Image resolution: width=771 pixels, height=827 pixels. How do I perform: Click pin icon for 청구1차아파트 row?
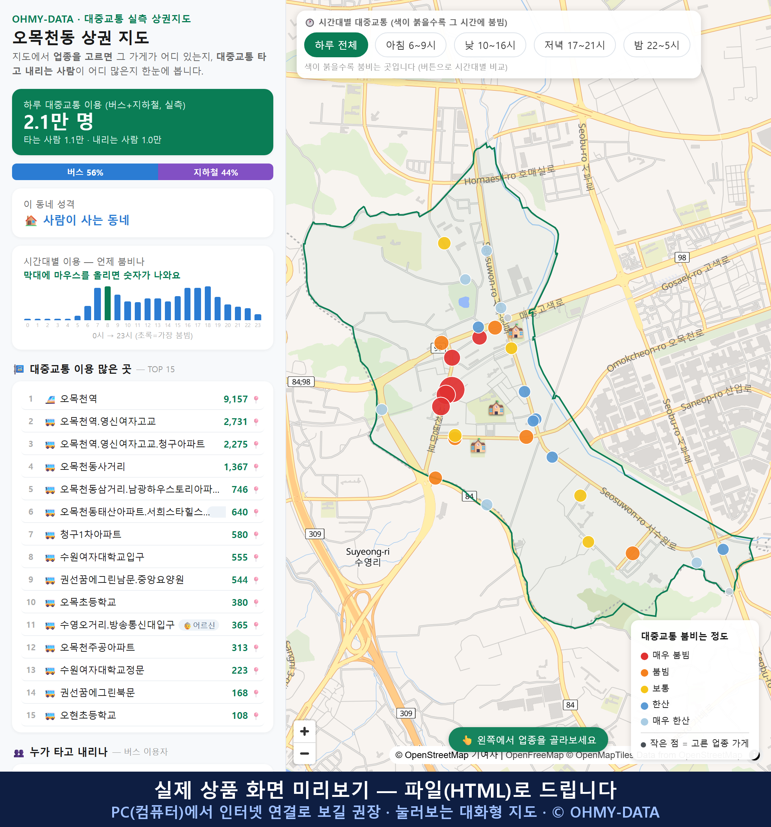pos(256,535)
